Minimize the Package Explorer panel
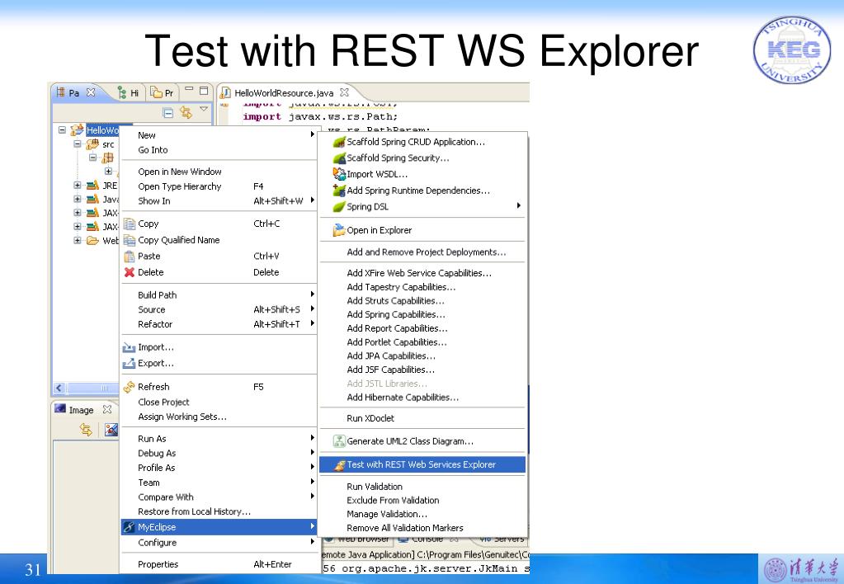Screen dimensions: 844x584 [x=189, y=89]
